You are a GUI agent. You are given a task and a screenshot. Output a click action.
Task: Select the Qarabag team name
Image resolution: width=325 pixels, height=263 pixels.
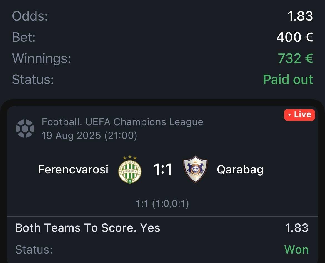(x=240, y=170)
